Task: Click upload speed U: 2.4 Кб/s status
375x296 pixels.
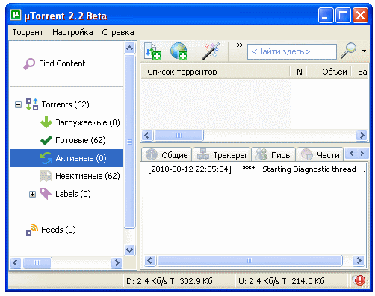Action: pyautogui.click(x=282, y=281)
